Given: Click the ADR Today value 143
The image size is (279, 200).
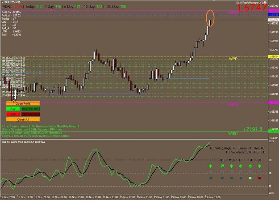Looking at the screenshot, I should (39, 7).
